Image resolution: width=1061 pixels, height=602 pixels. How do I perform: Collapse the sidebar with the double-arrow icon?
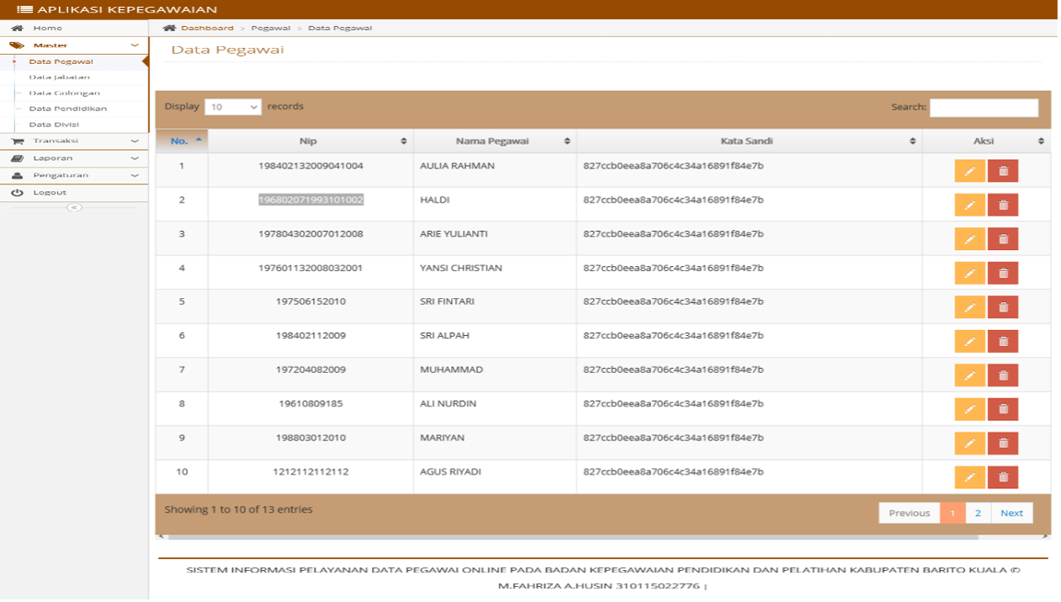tap(74, 207)
